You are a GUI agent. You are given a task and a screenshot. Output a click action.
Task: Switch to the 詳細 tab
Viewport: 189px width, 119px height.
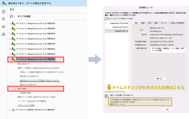click(143, 23)
